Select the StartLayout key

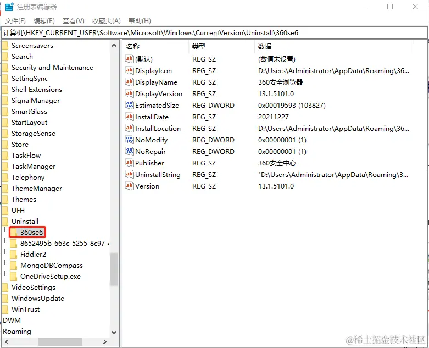tap(29, 123)
